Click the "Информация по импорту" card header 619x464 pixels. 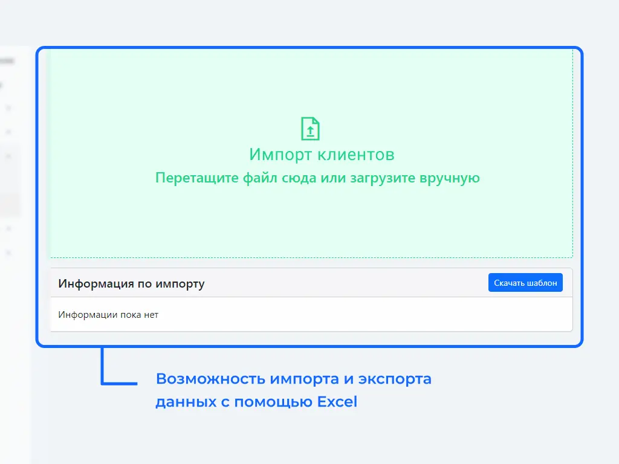(131, 283)
